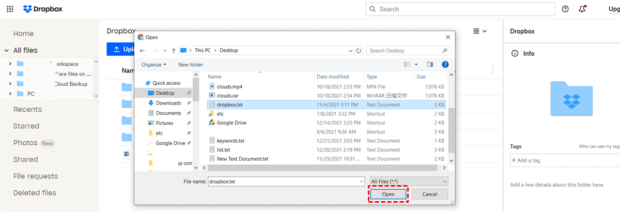
Task: Click the Add a tag field
Action: click(565, 160)
